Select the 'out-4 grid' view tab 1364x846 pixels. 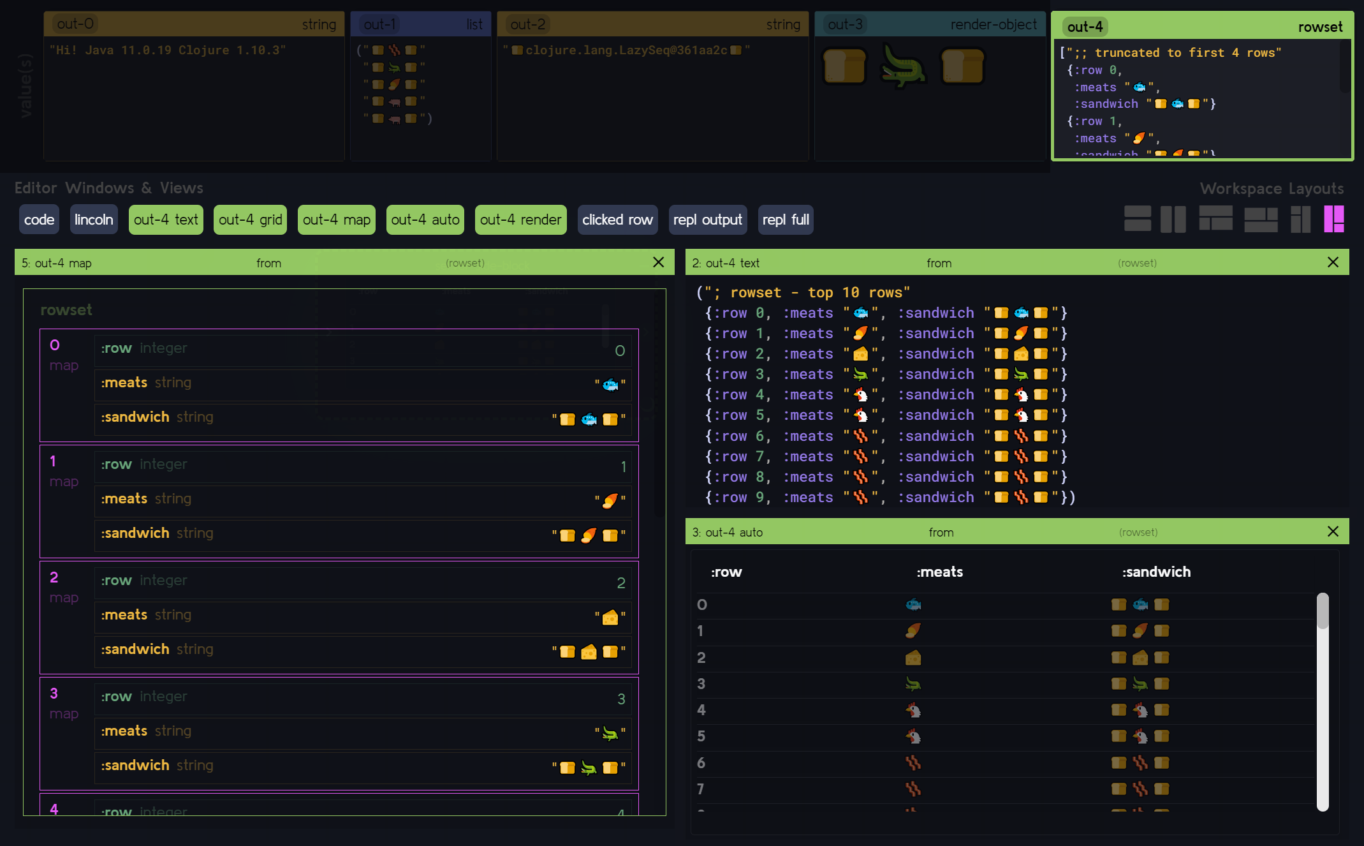tap(249, 219)
